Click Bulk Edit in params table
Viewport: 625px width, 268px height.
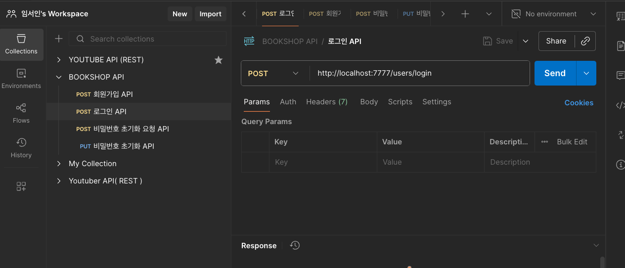click(572, 141)
